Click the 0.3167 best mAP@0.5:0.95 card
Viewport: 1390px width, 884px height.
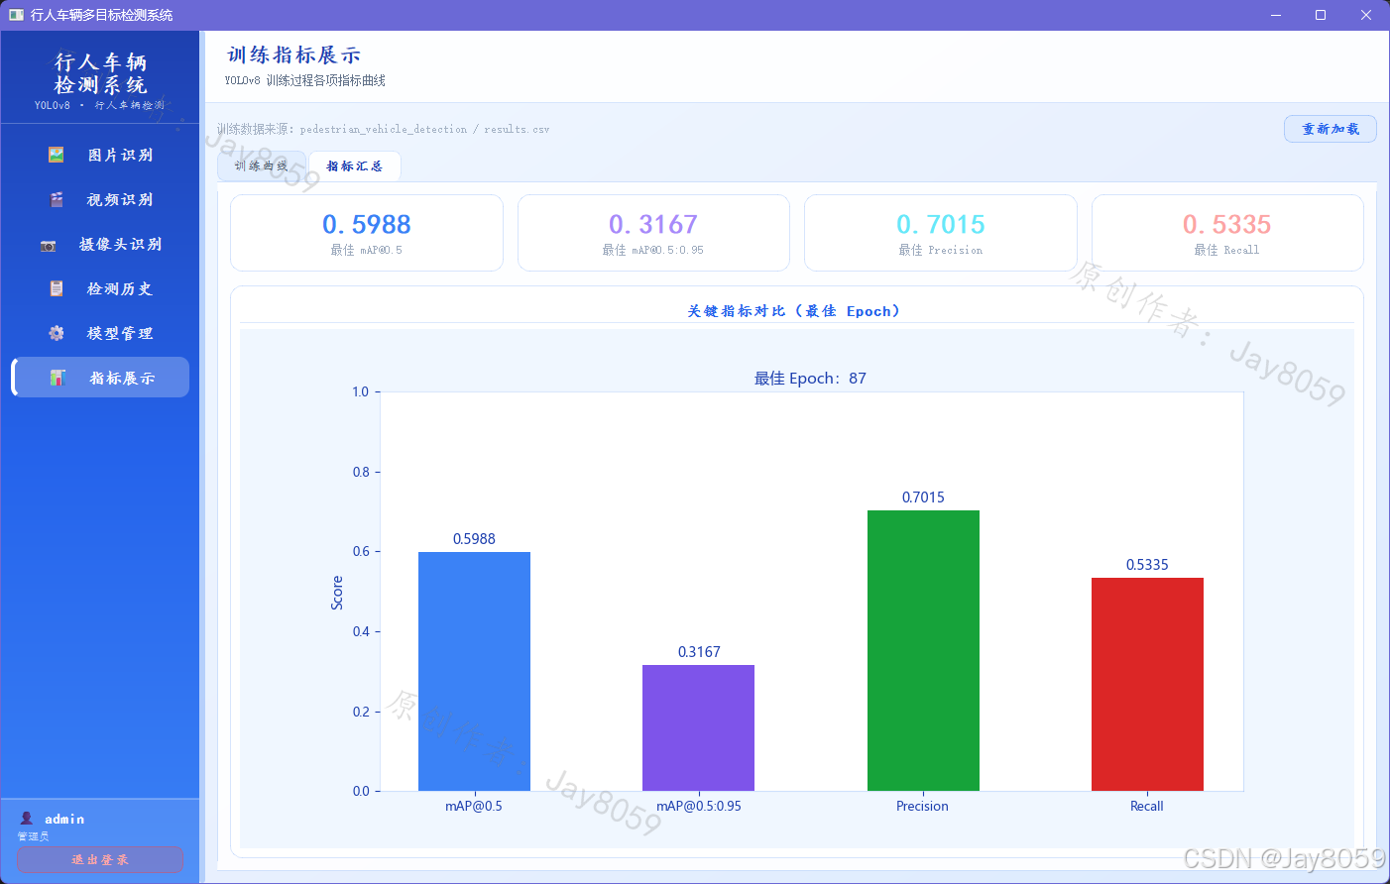[653, 233]
